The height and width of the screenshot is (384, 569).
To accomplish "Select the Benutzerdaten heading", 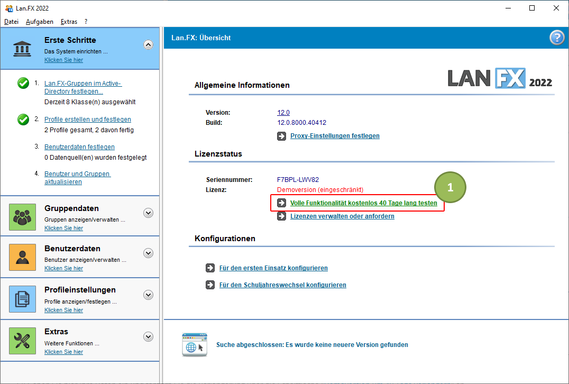I will [x=72, y=249].
